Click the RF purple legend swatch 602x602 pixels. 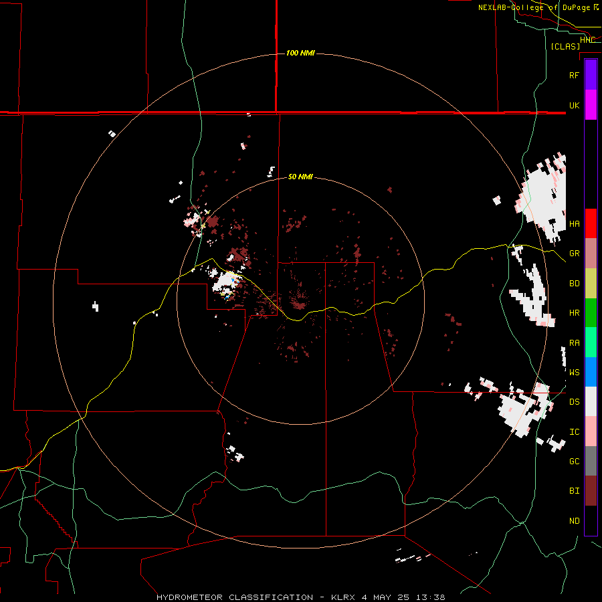point(591,75)
